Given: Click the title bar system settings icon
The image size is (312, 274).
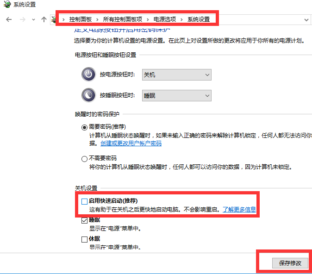Looking at the screenshot, I should tap(6, 5).
